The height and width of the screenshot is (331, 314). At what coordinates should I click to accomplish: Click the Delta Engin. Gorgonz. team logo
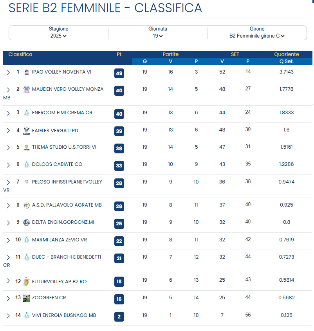click(27, 222)
